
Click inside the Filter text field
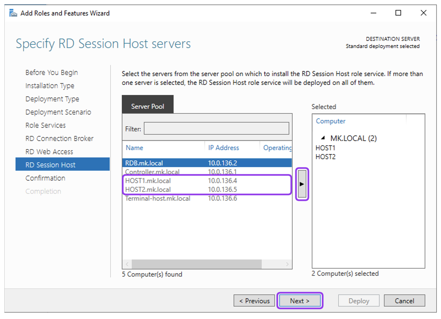(x=216, y=129)
